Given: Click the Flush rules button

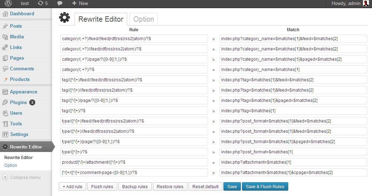Looking at the screenshot, I should pyautogui.click(x=102, y=186).
